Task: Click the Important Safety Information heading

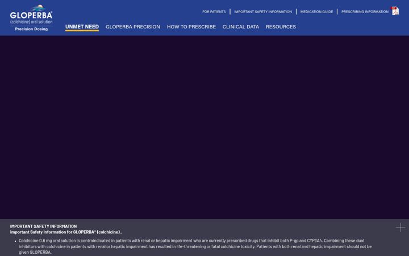Action: click(x=43, y=226)
